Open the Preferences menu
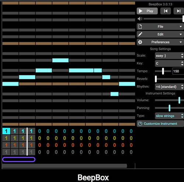 [x=160, y=42]
